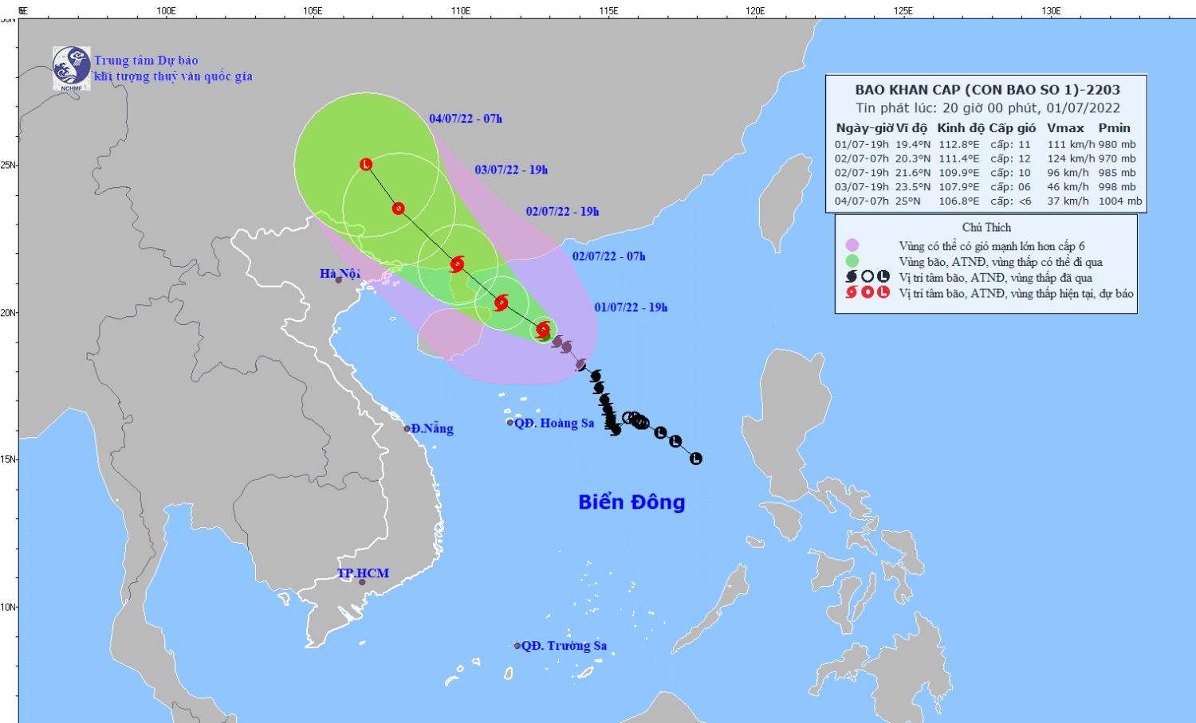
Task: Click the black past-position icons in the legend
Action: (x=867, y=276)
